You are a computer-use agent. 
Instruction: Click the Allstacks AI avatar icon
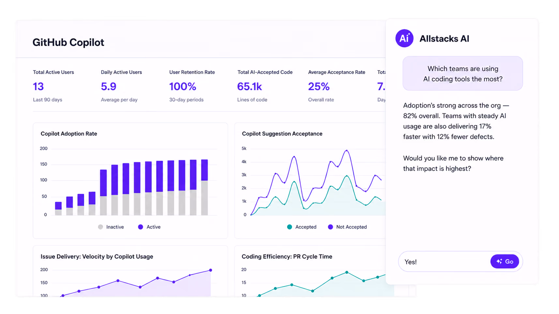(x=404, y=38)
